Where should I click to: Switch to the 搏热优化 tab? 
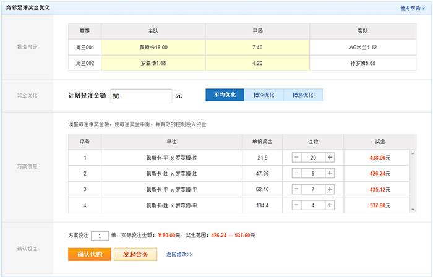(303, 95)
